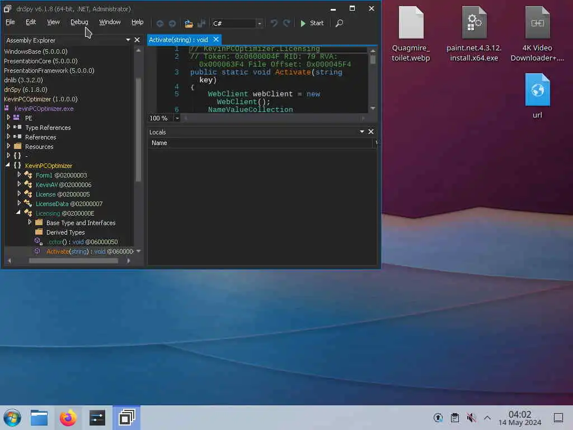Open Firefox from the taskbar
Image resolution: width=573 pixels, height=430 pixels.
[x=68, y=418]
